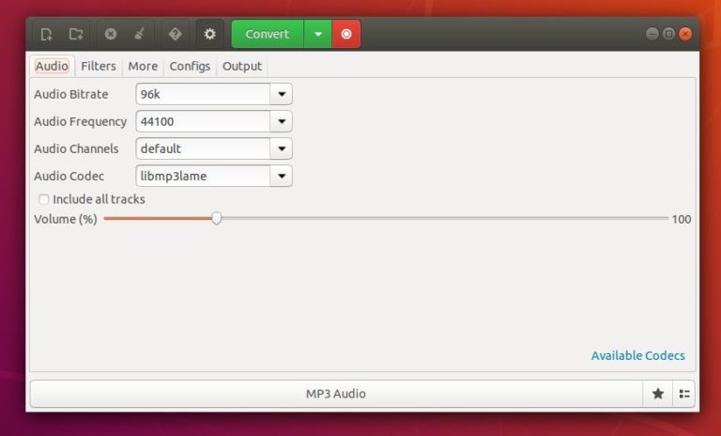Open the Audio Channels dropdown arrow
721x436 pixels.
[x=282, y=148]
